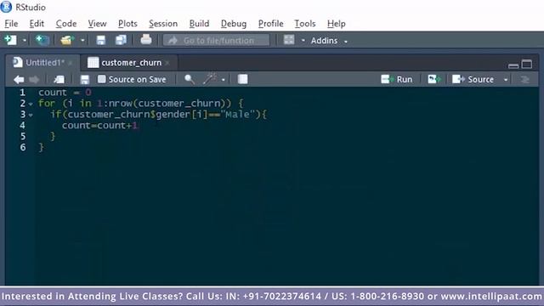Go forward to next source location
This screenshot has width=544, height=306.
[x=34, y=79]
